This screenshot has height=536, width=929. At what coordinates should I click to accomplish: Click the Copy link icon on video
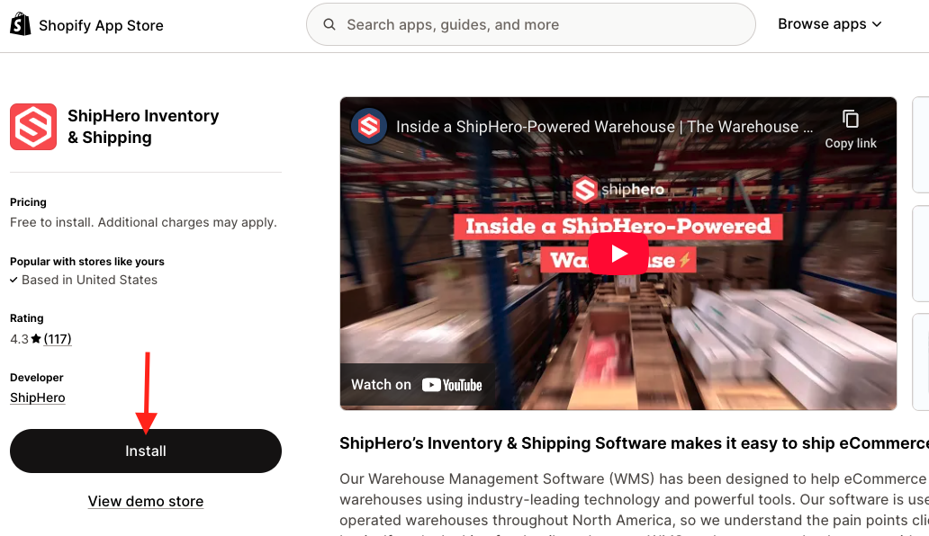pos(850,120)
